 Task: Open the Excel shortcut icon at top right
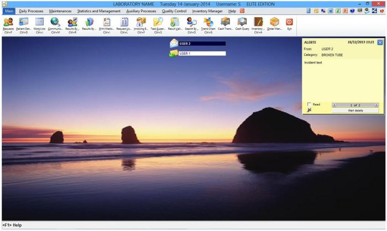click(x=337, y=11)
